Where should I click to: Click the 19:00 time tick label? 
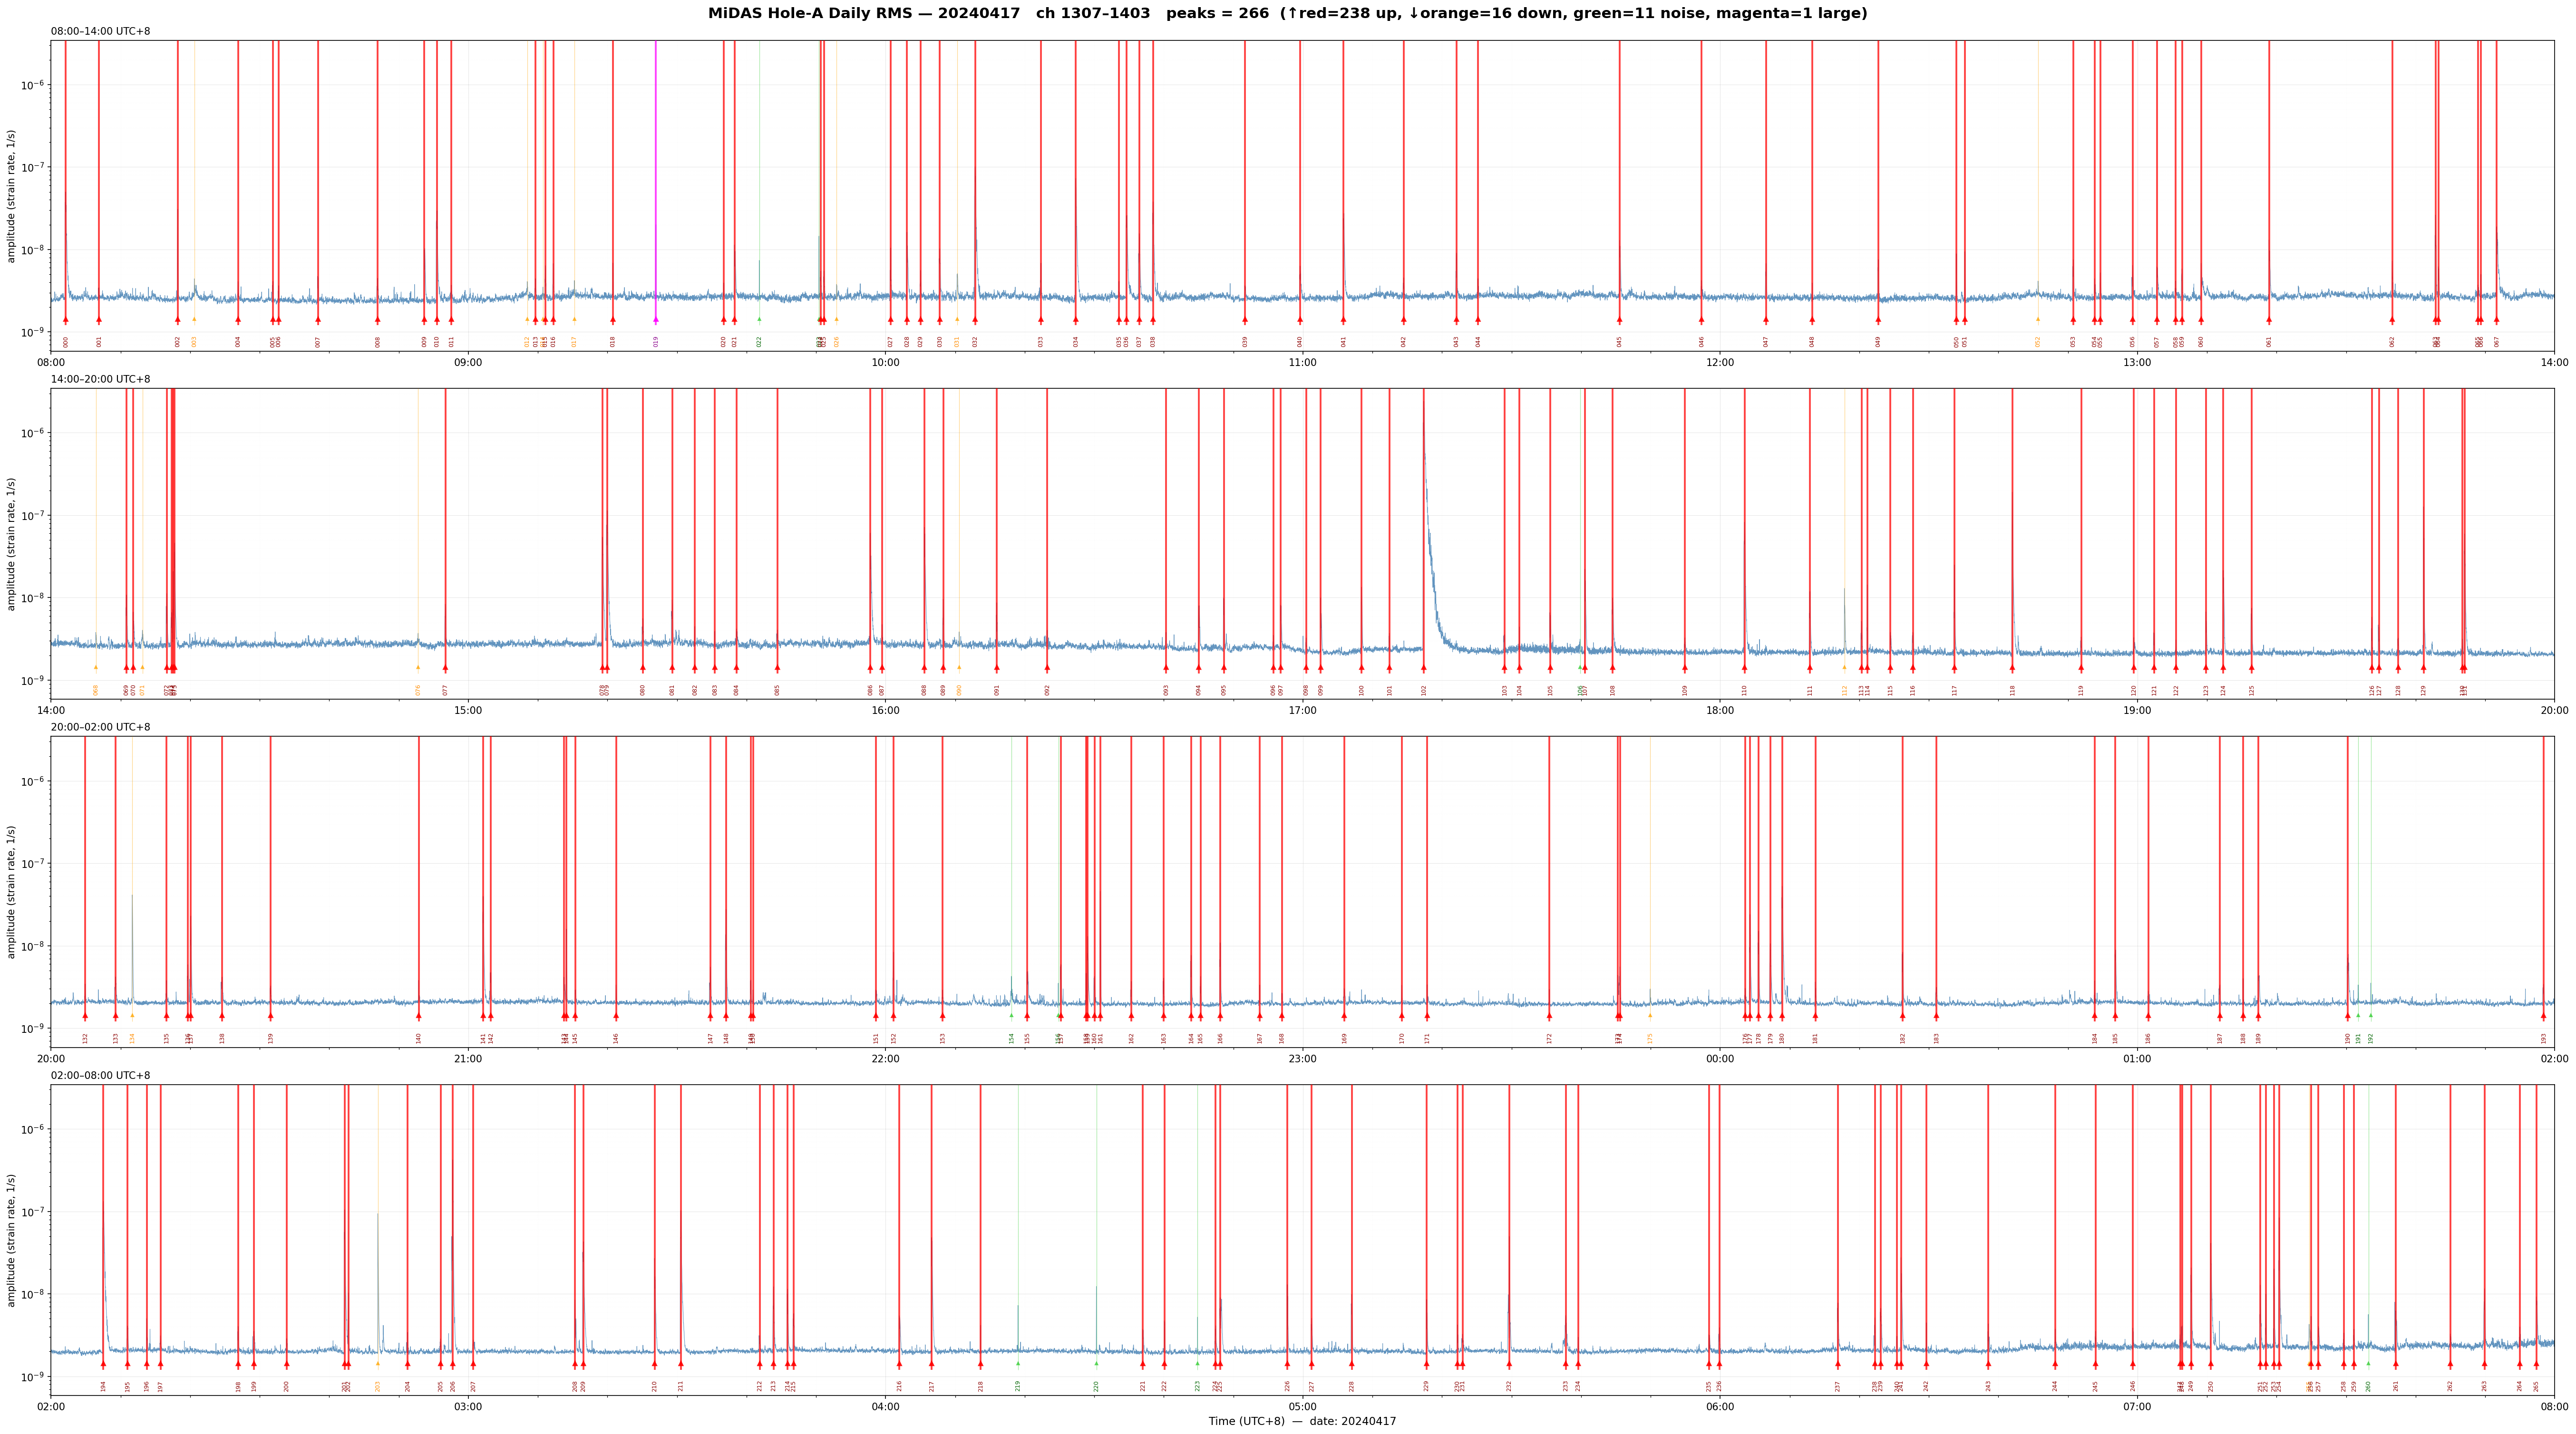pos(2137,711)
